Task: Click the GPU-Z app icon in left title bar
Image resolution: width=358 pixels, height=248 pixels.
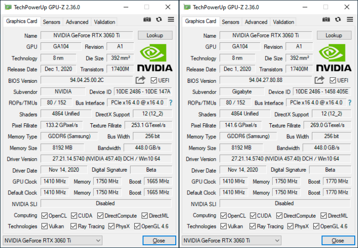Action: tap(8, 7)
